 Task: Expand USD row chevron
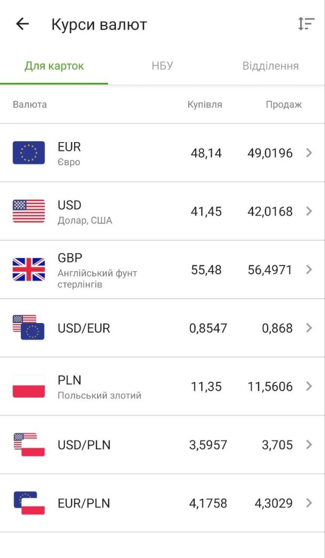[x=309, y=211]
